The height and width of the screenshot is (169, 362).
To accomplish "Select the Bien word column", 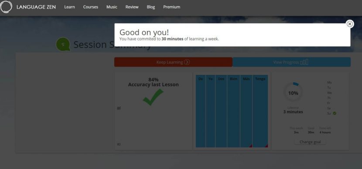I will click(233, 111).
